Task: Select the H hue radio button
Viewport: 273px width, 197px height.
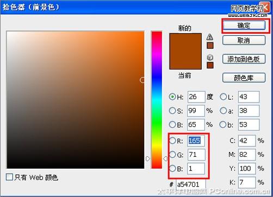Action: (172, 97)
